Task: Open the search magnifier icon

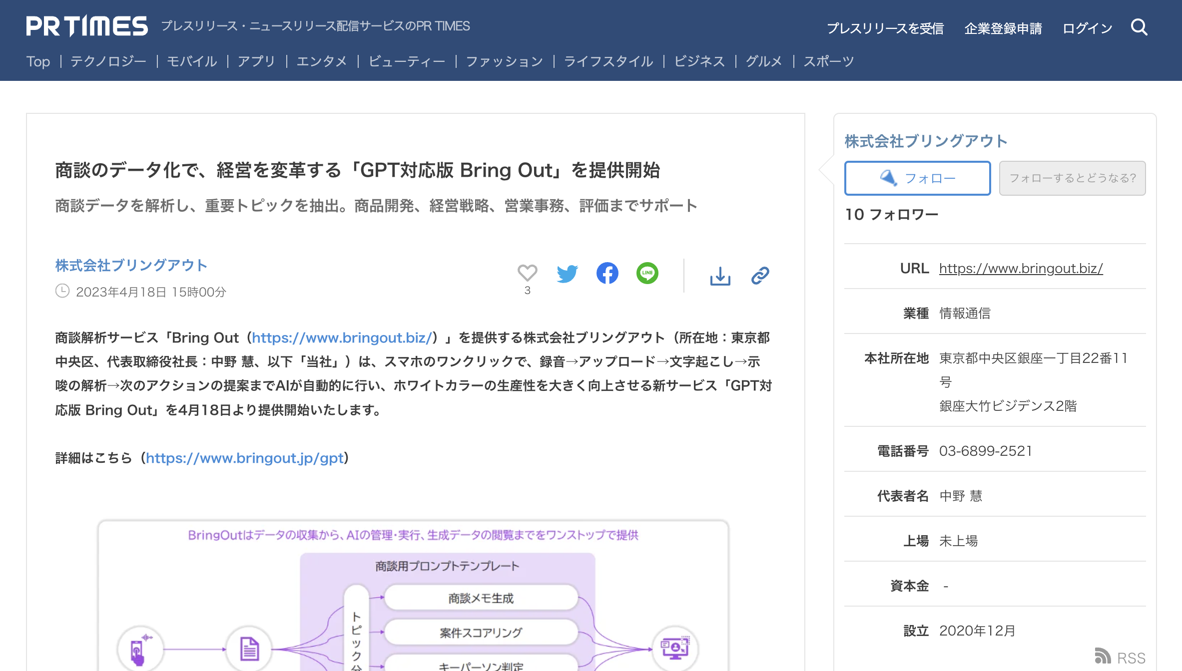Action: [x=1139, y=27]
